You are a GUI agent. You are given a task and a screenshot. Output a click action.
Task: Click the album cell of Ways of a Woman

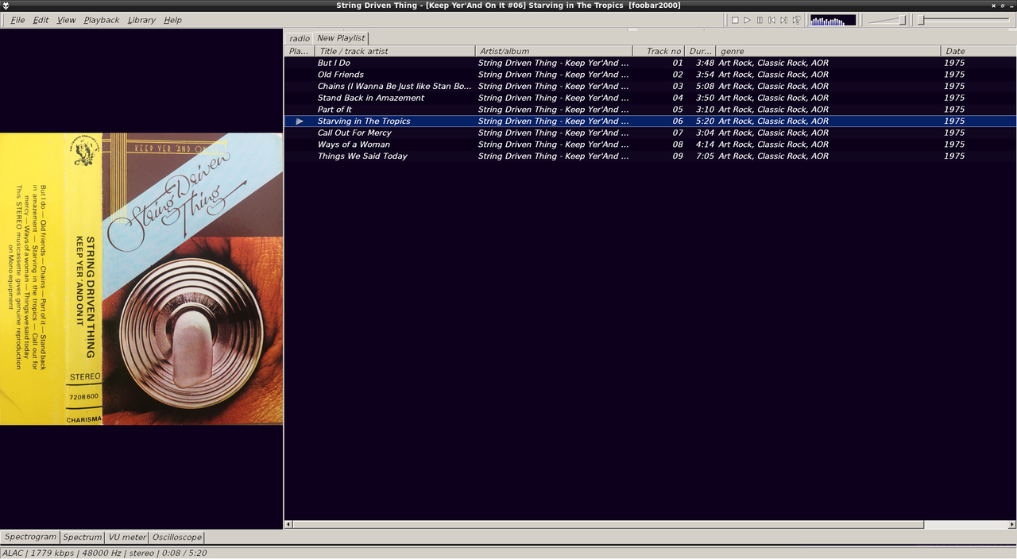[553, 145]
